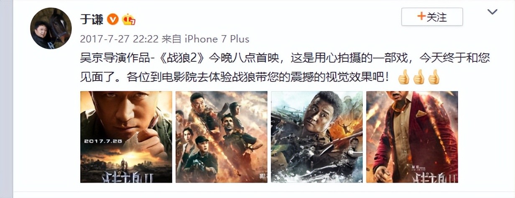The height and width of the screenshot is (198, 515).
Task: Click the first thumbs-up emoji
Action: click(403, 77)
